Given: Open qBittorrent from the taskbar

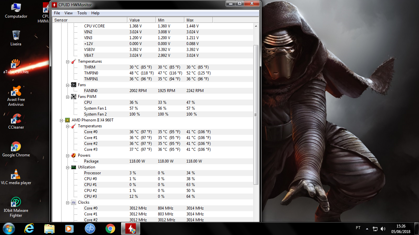Looking at the screenshot, I should [90, 228].
